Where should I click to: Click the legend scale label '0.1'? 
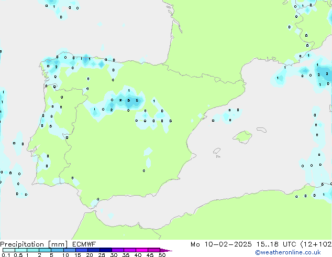click(x=6, y=255)
